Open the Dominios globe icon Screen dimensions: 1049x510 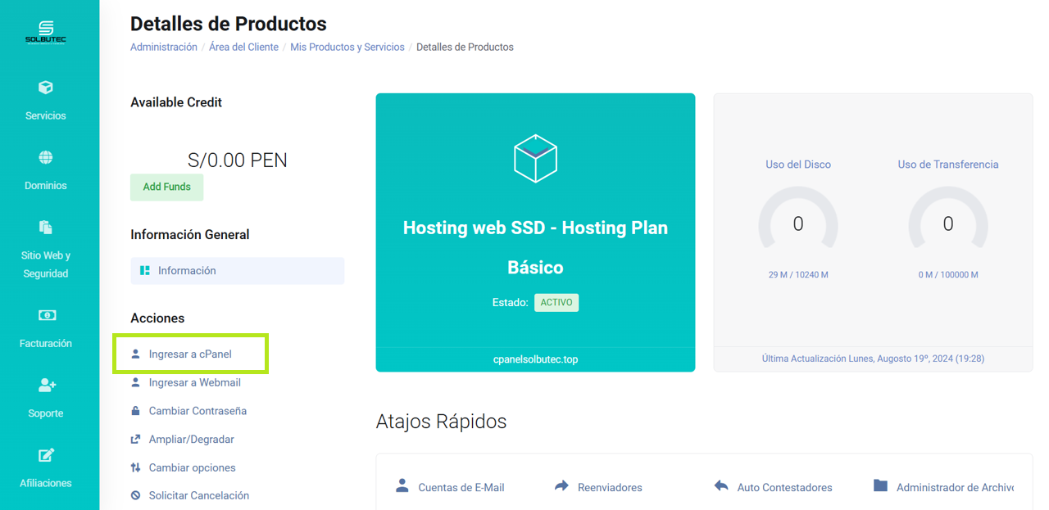46,157
